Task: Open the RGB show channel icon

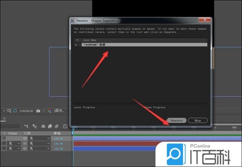Action: click(49, 111)
